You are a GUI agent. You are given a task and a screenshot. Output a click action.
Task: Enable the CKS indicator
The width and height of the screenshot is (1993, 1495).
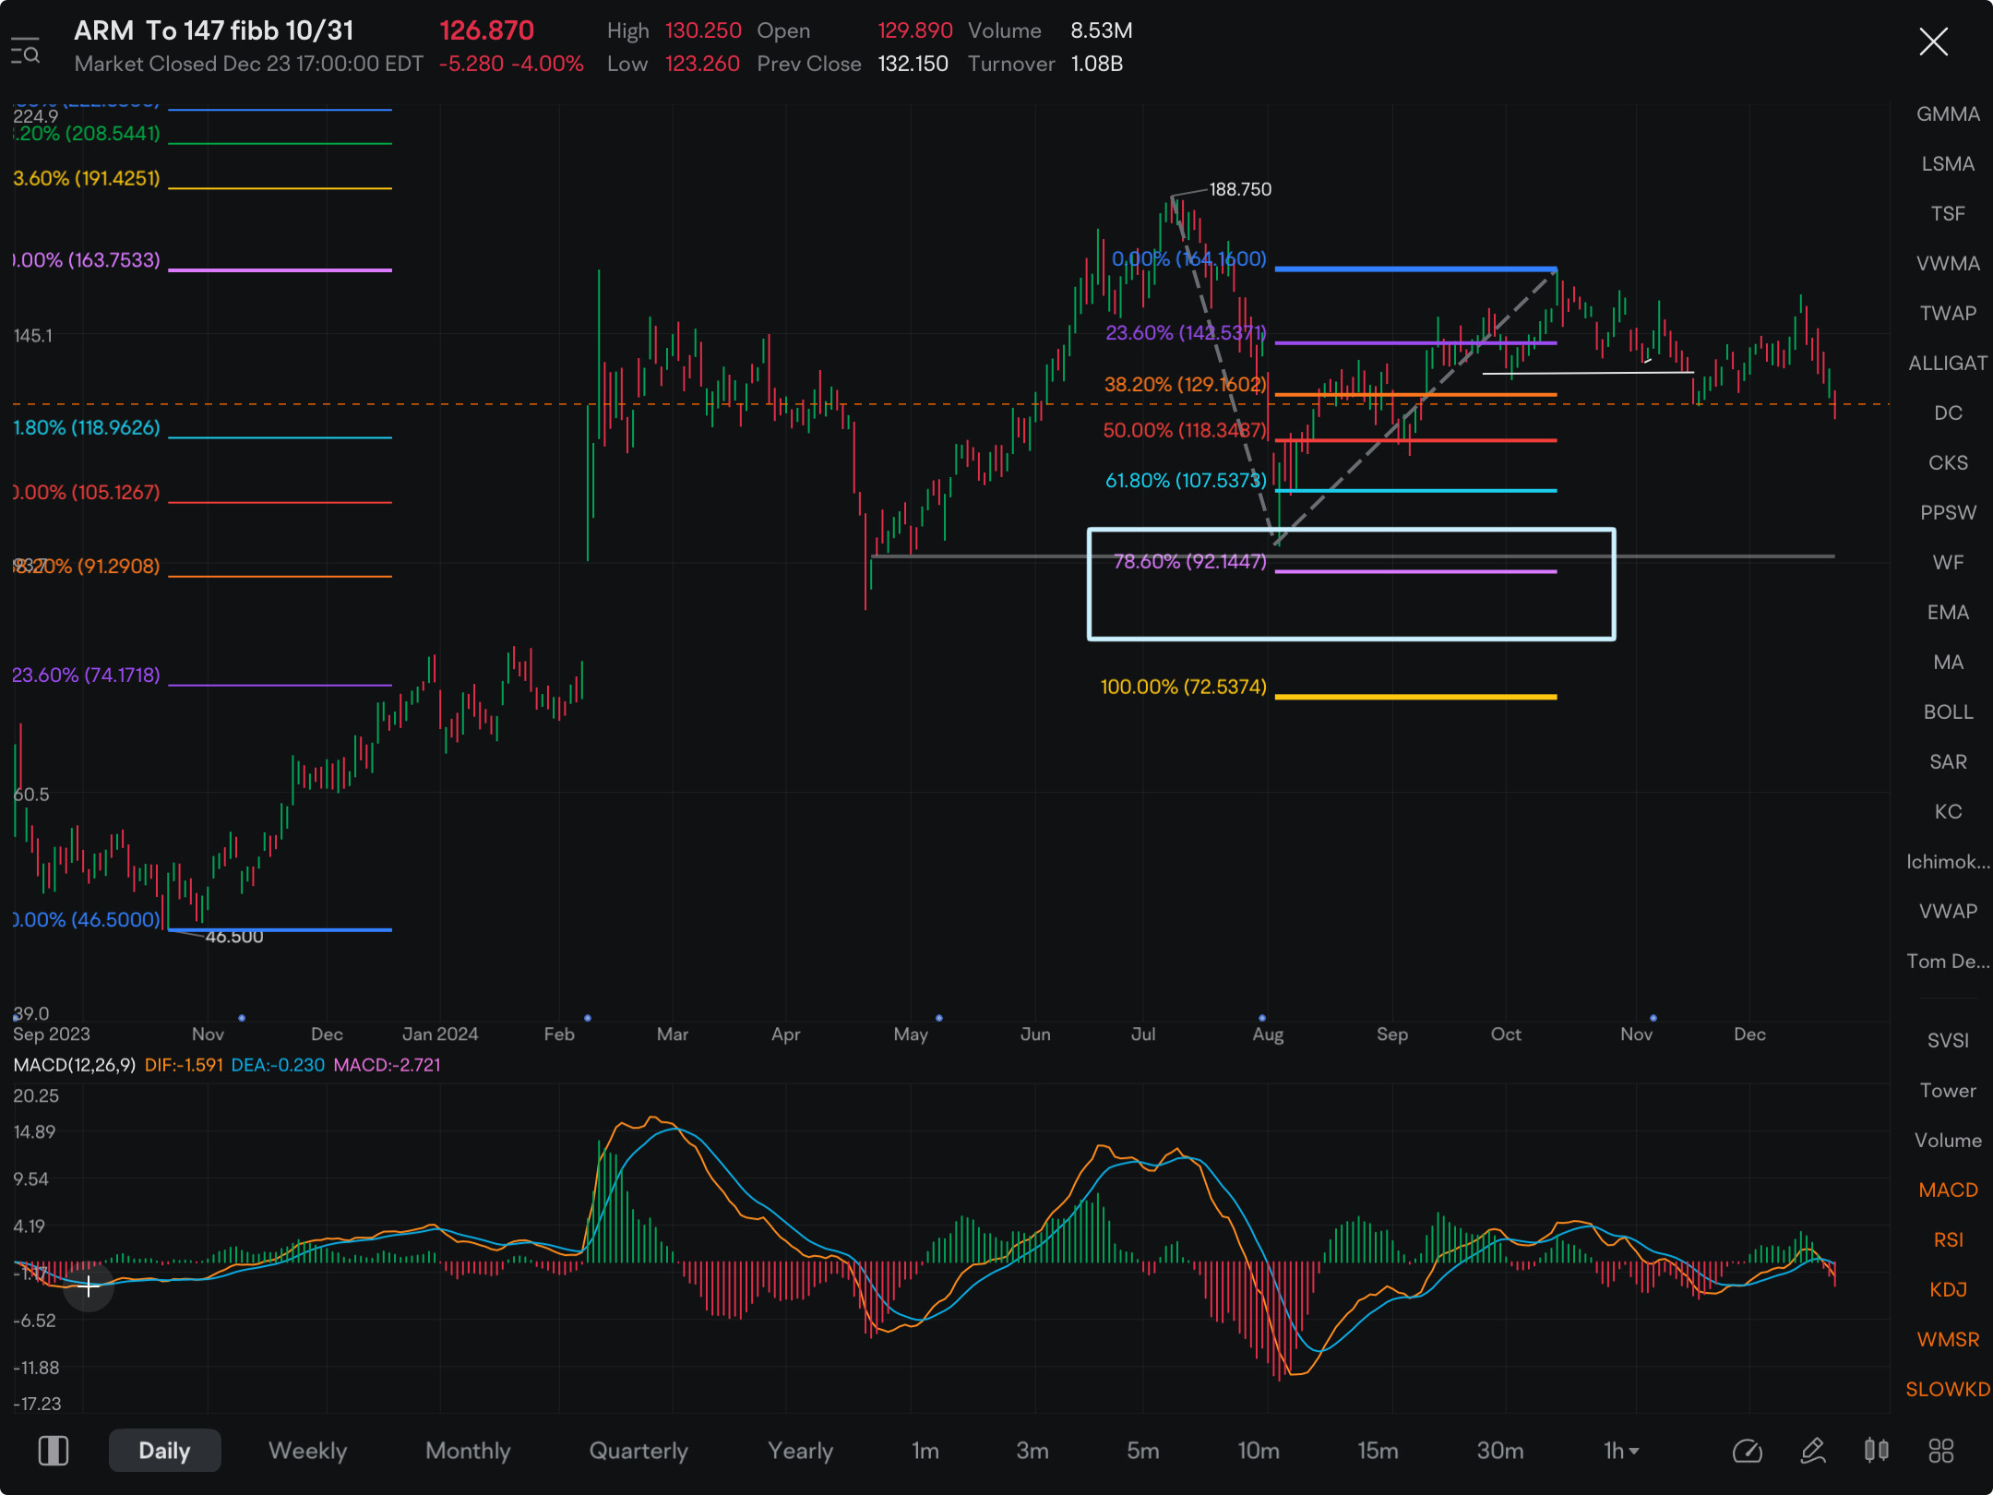(x=1948, y=463)
